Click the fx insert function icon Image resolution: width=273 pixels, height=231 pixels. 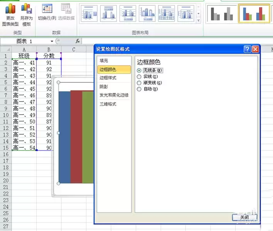click(78, 41)
